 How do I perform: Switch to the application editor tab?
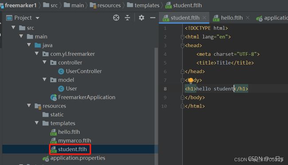tap(272, 18)
